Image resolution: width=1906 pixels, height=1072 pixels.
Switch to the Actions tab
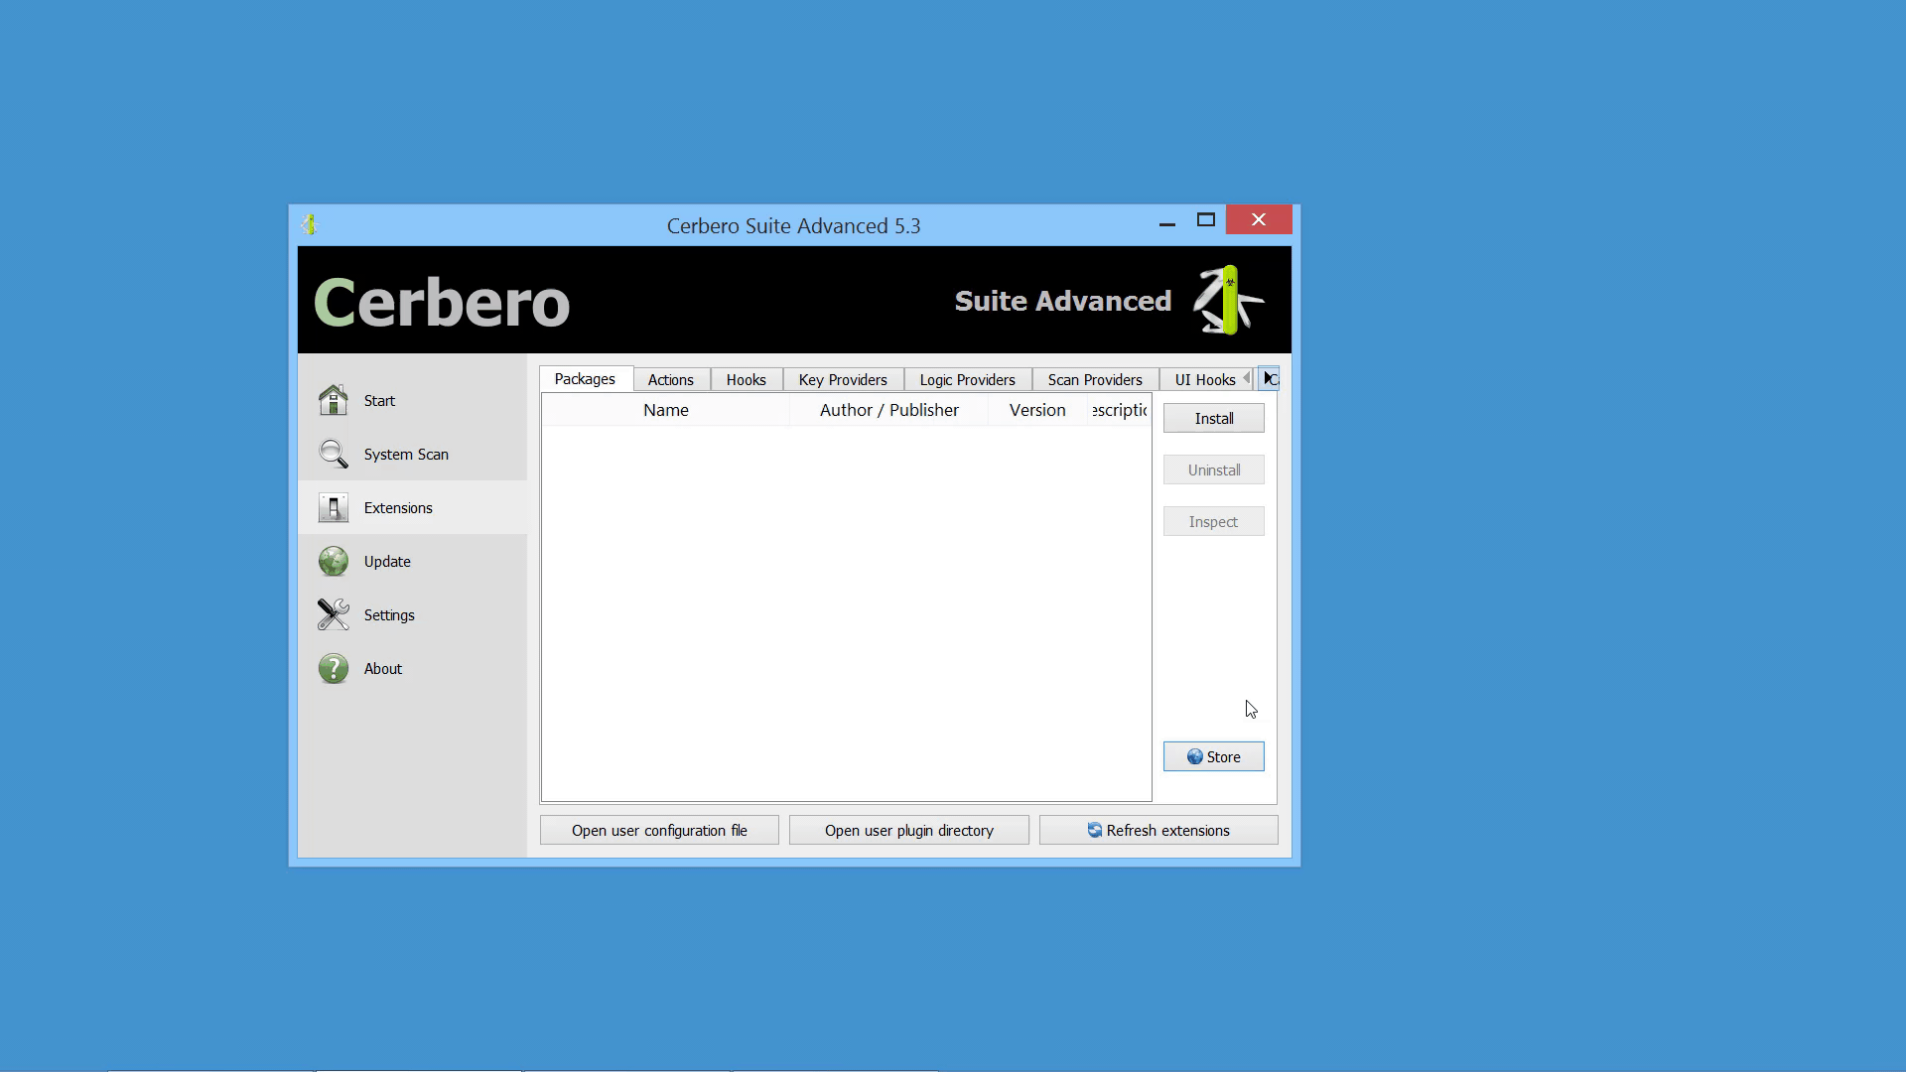[x=670, y=378]
